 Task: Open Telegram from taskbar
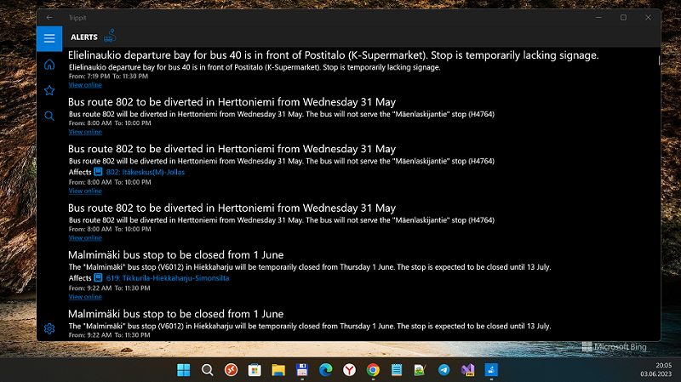tap(444, 370)
